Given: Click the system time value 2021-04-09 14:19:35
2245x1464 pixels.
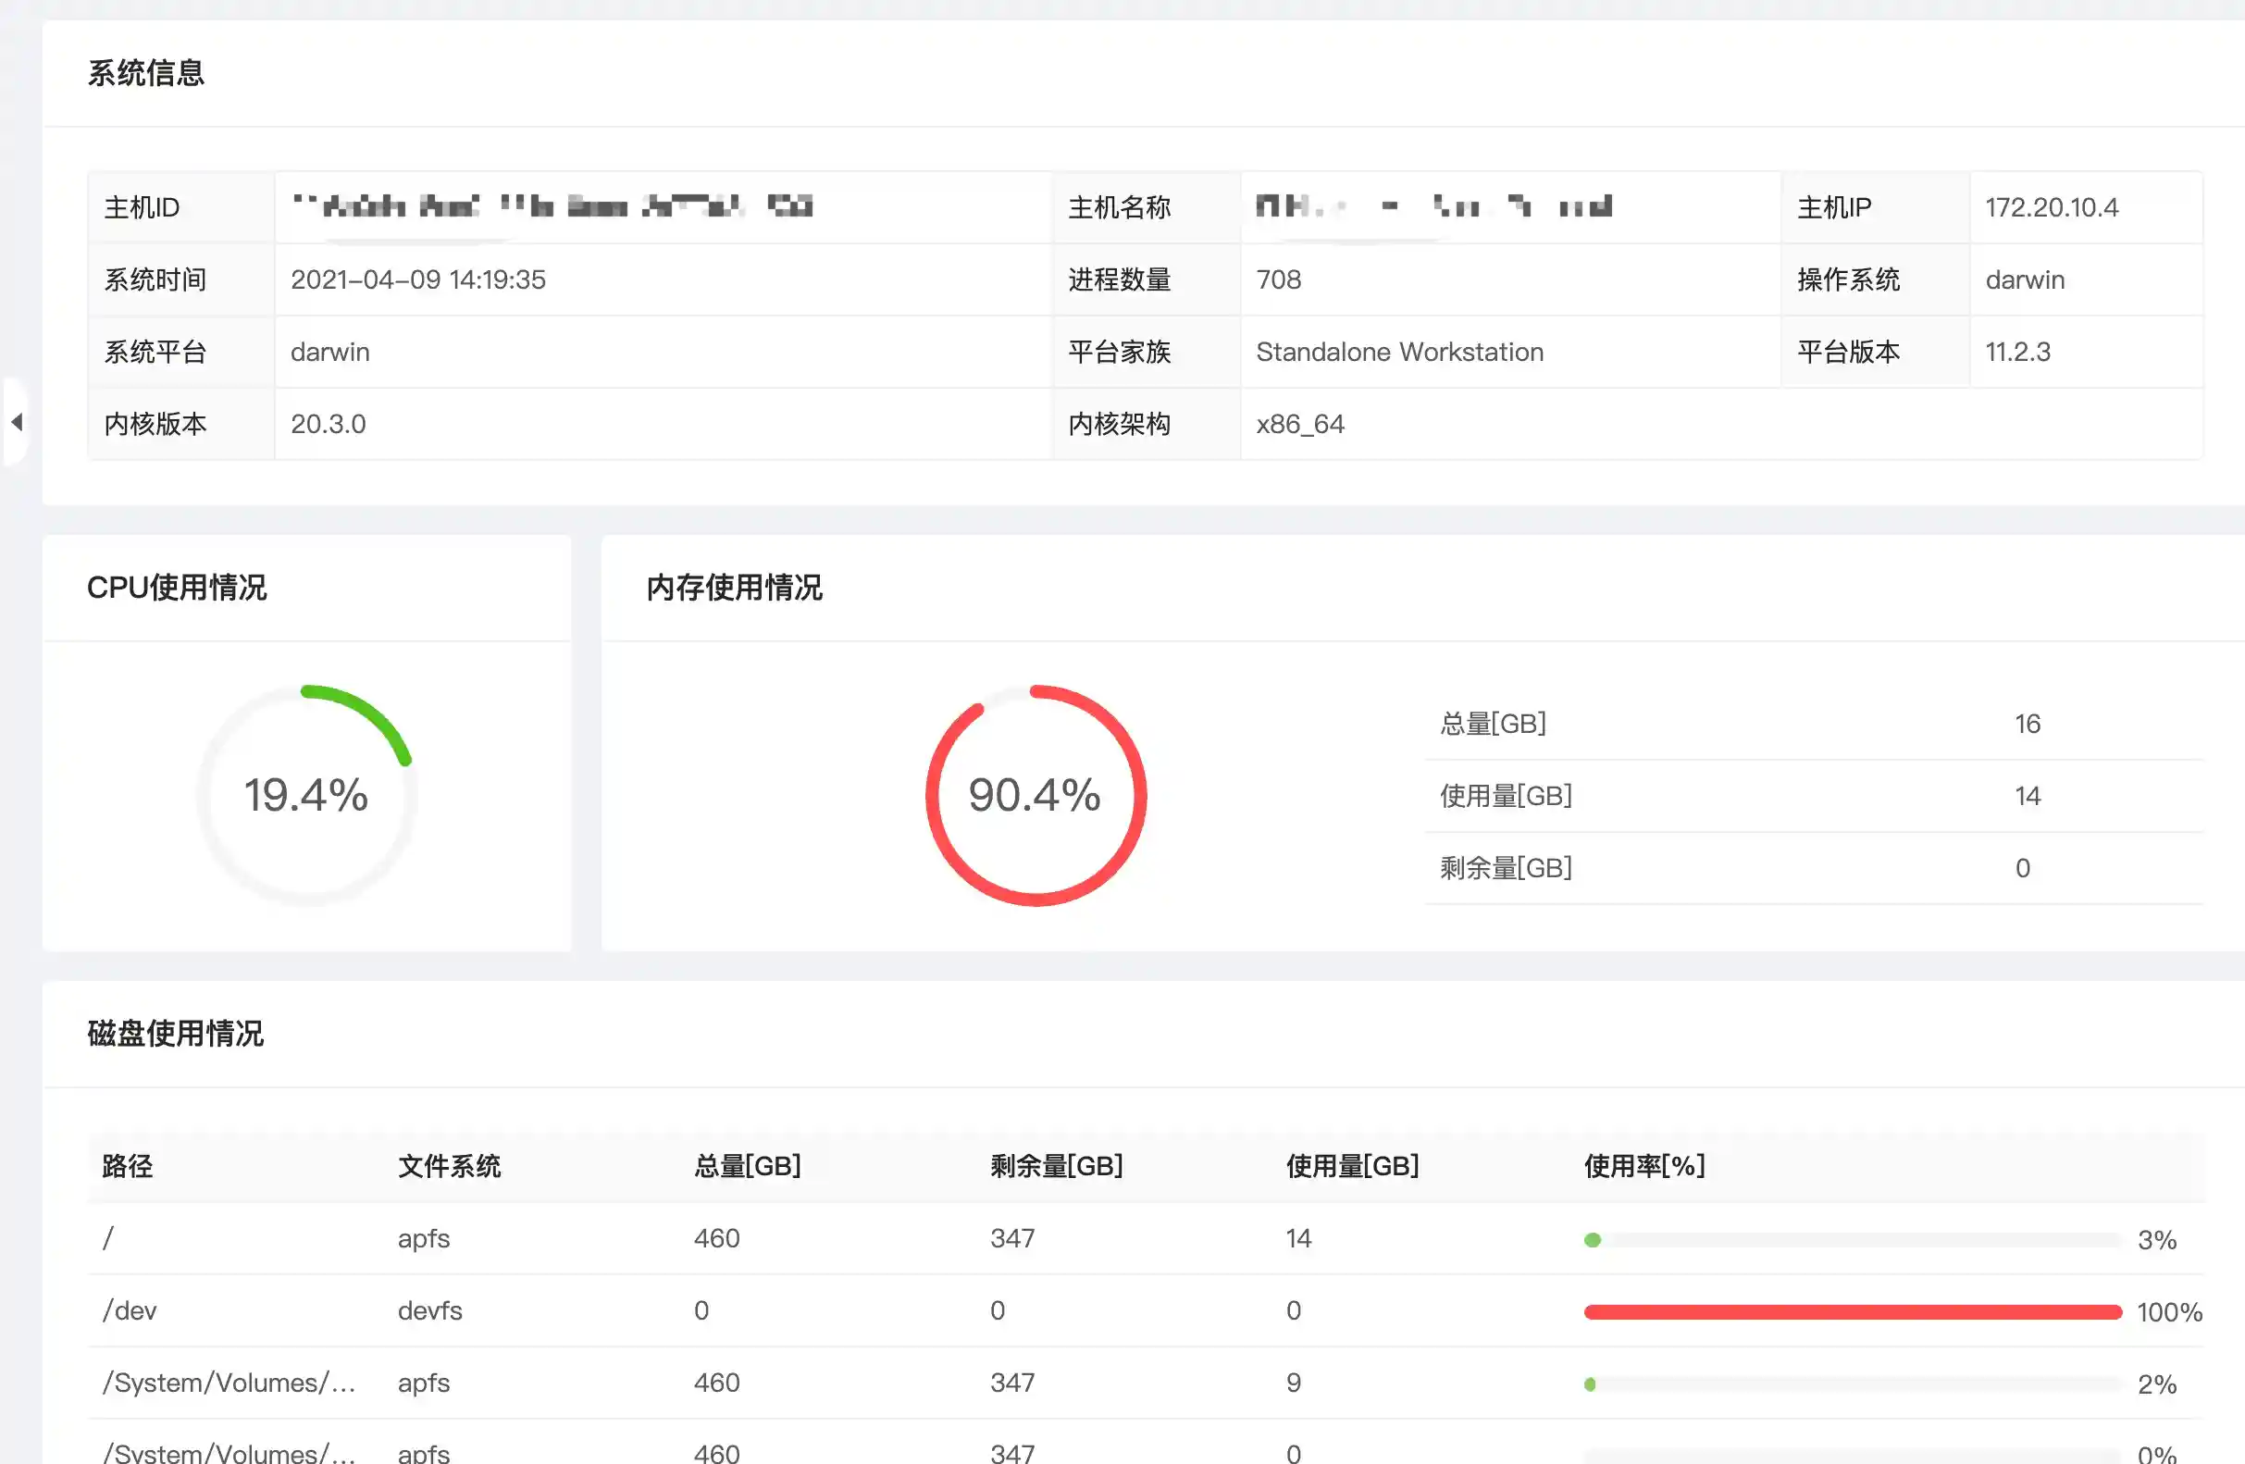Looking at the screenshot, I should (418, 279).
